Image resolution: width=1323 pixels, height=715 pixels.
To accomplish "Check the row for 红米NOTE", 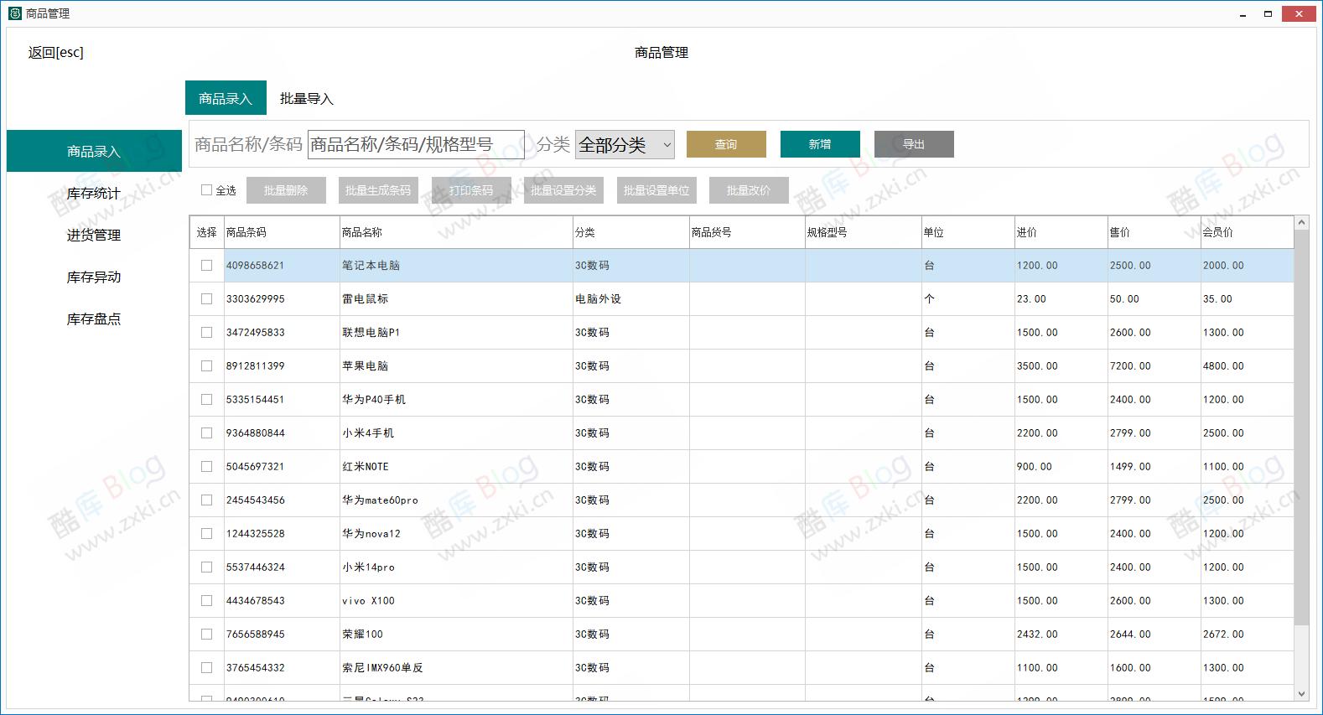I will pos(206,467).
